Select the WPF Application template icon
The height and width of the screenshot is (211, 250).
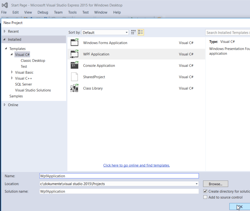tap(74, 54)
